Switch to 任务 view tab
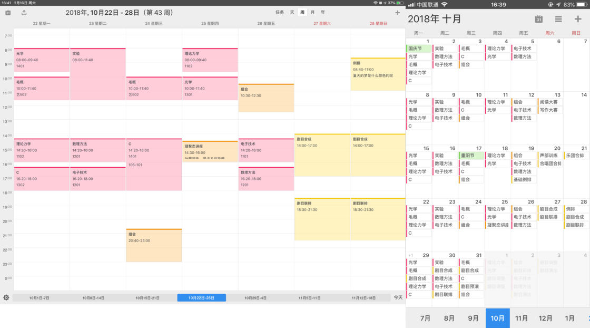The height and width of the screenshot is (328, 590). pos(280,13)
